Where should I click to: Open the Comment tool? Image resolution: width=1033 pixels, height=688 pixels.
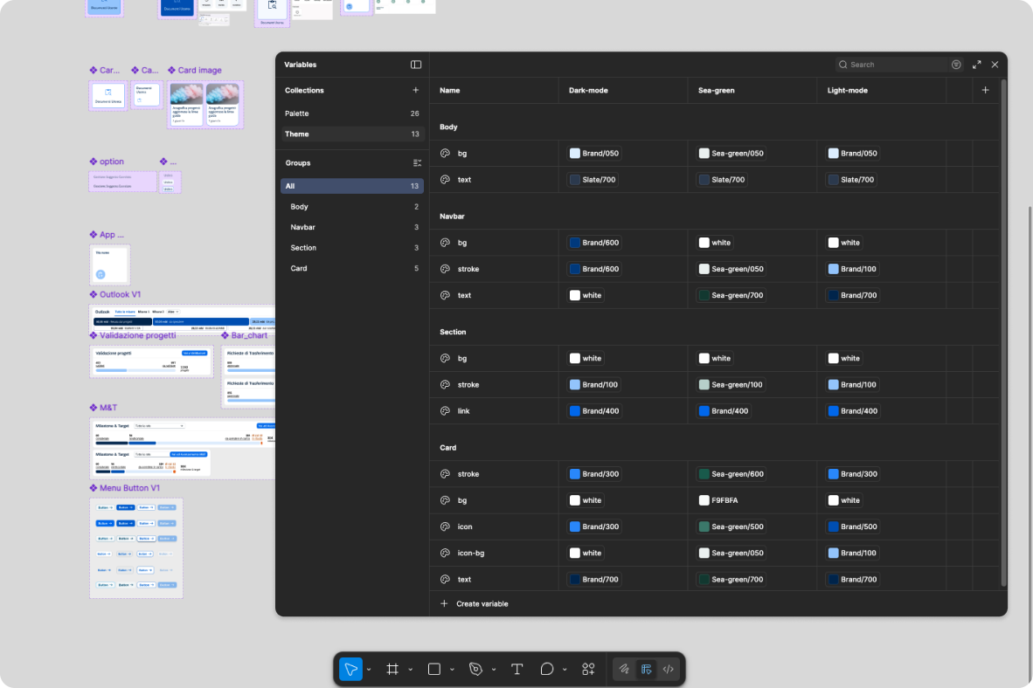click(x=548, y=669)
